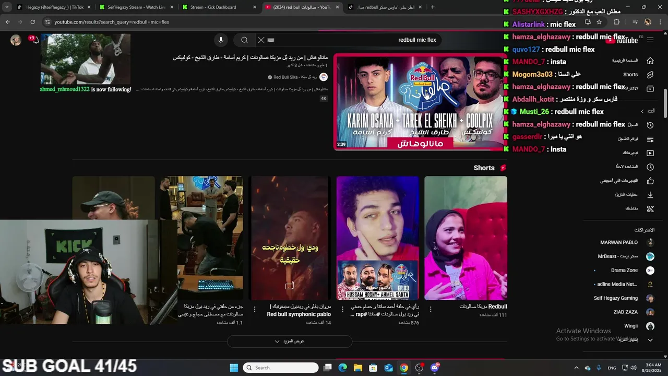
Task: Open Chrome three-dot menu
Action: (x=661, y=22)
